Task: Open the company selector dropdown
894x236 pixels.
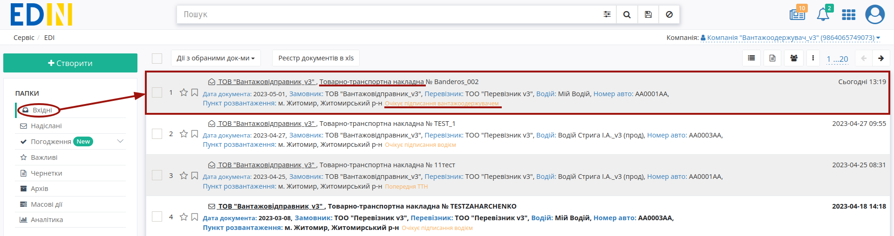Action: 790,38
